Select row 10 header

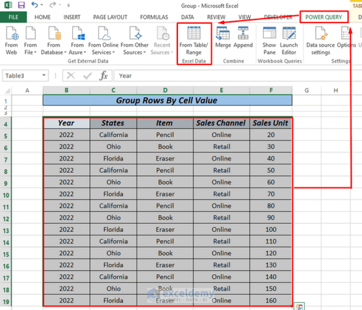pyautogui.click(x=6, y=196)
